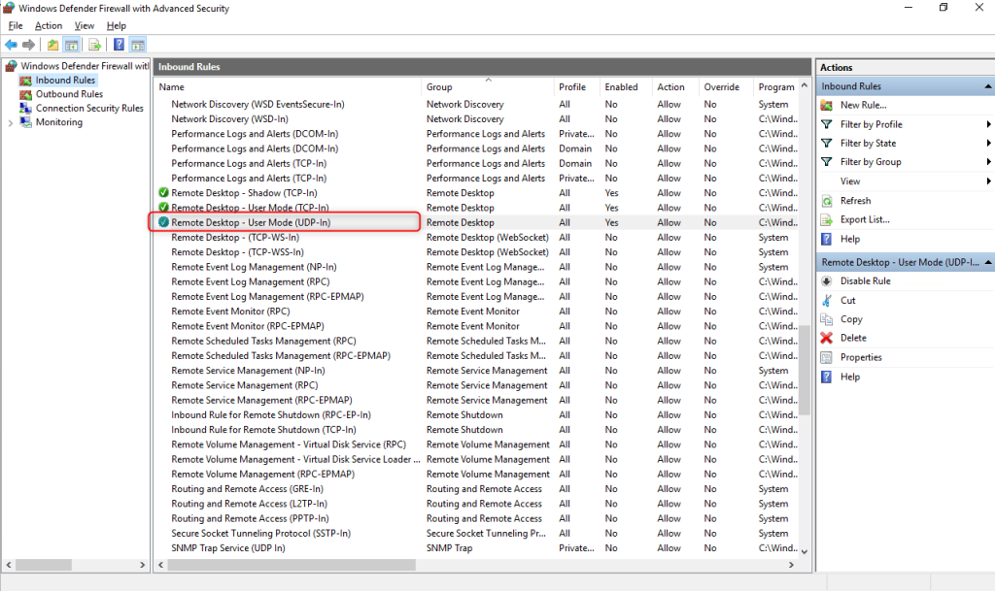995x591 pixels.
Task: Click Export List... action
Action: point(864,219)
